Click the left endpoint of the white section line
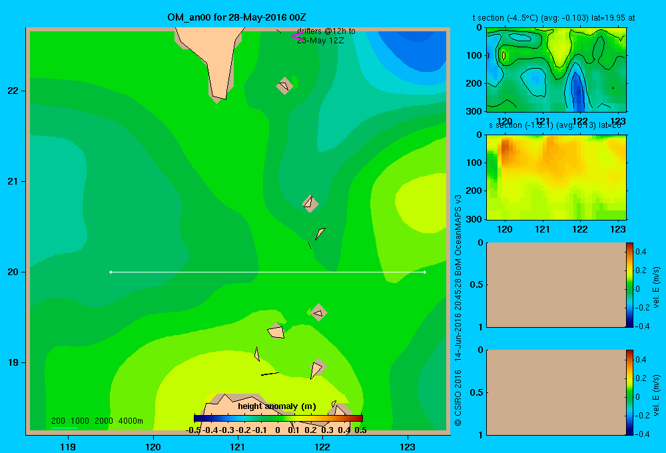Screen dimensions: 666x453 click(x=111, y=272)
